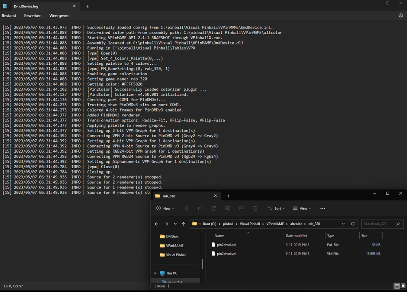The image size is (407, 292).
Task: Click Explorer sidebar scrollbar
Action: pyautogui.click(x=202, y=264)
